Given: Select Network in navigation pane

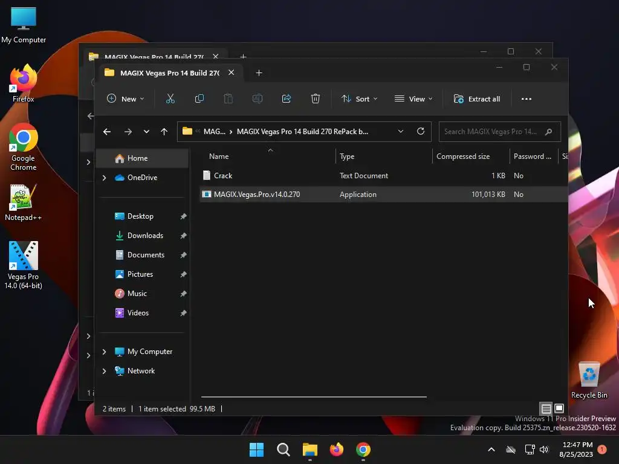Looking at the screenshot, I should [x=143, y=371].
